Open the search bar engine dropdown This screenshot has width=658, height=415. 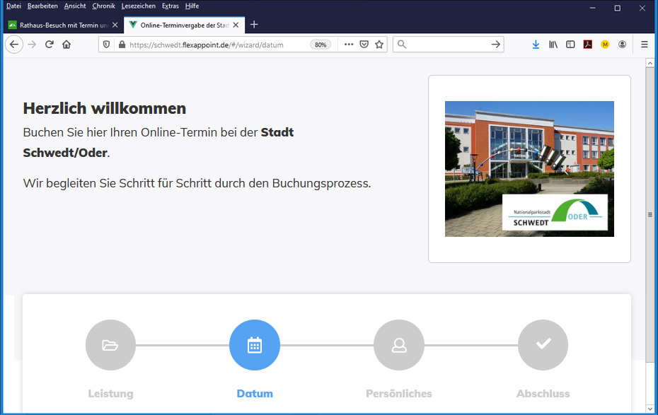point(400,44)
